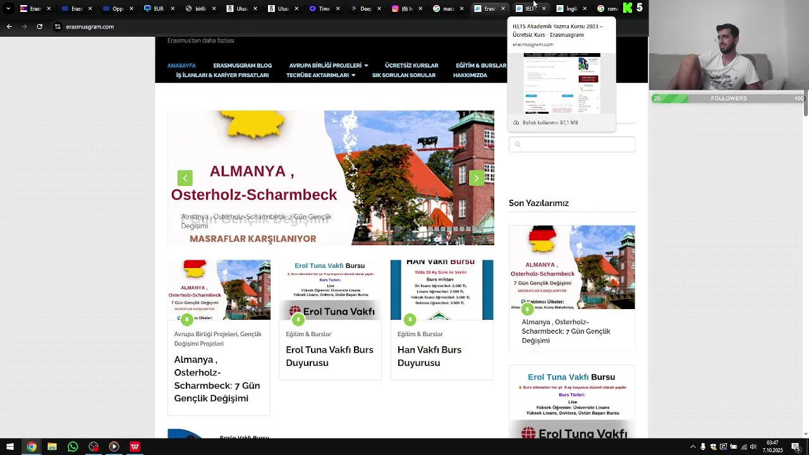The image size is (809, 455).
Task: Close the Time tab
Action: tap(338, 9)
